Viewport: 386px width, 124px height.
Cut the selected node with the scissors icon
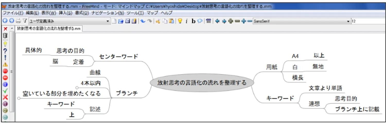158,21
